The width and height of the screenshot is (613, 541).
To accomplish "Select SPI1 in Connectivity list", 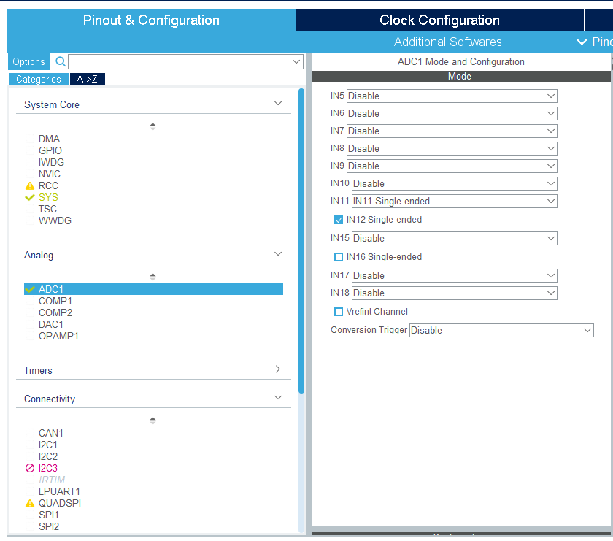I will [x=48, y=515].
